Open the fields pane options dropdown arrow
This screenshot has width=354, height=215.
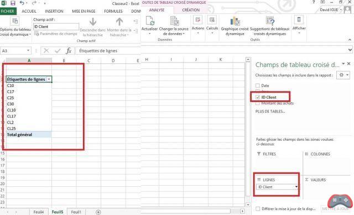[x=343, y=64]
